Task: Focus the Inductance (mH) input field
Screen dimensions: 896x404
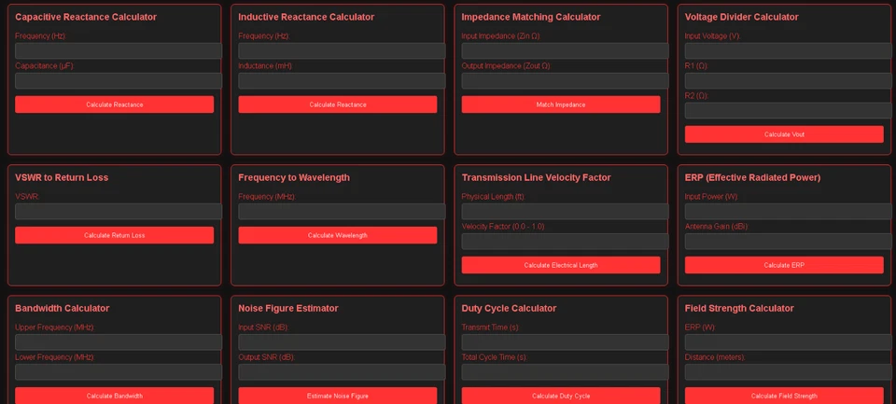Action: (342, 80)
